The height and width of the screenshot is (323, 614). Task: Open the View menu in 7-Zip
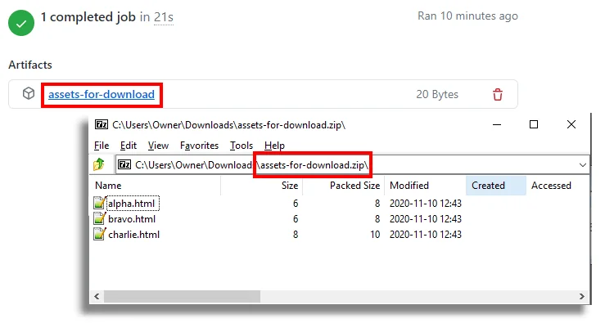tap(158, 146)
